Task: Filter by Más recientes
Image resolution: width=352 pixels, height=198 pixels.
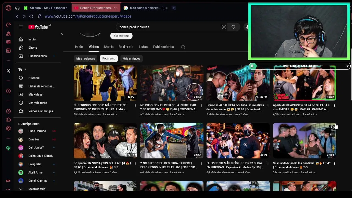Action: pos(86,59)
